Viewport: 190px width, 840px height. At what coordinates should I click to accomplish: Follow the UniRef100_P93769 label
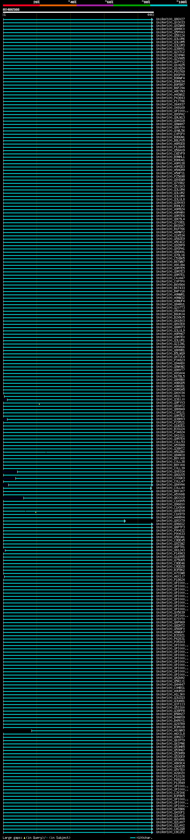point(170,72)
